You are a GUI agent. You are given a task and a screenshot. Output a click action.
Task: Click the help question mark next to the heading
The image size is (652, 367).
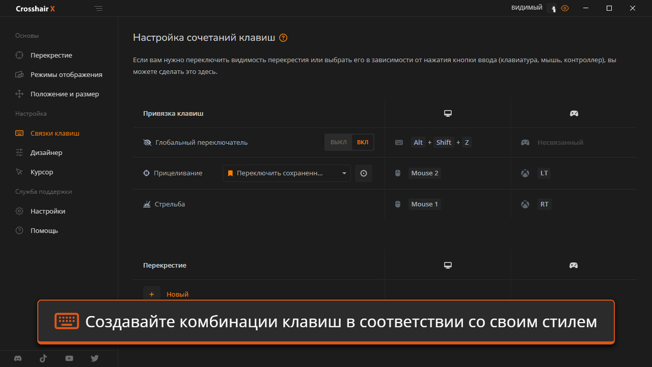coord(283,37)
